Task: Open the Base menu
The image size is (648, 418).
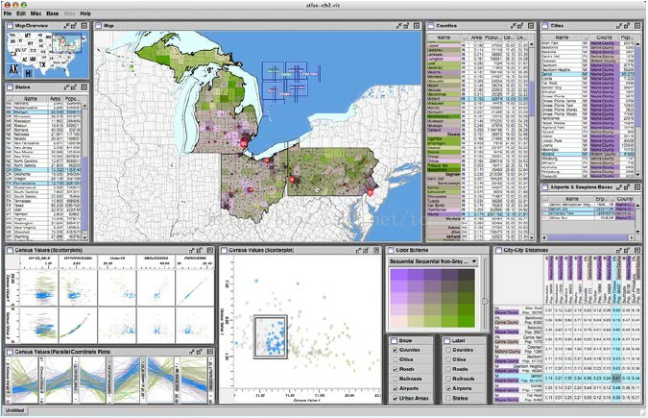Action: pyautogui.click(x=54, y=13)
